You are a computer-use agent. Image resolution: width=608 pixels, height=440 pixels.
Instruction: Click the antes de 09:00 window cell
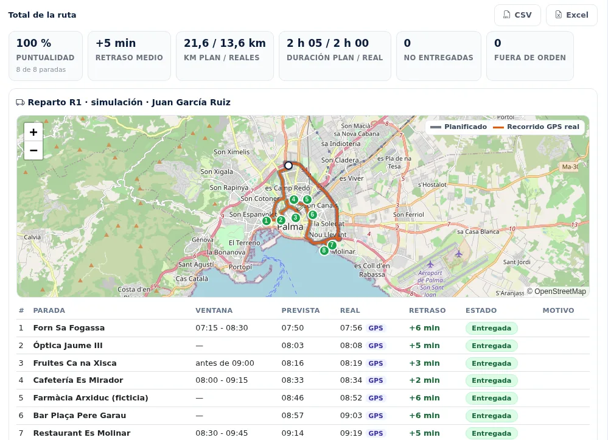[225, 363]
